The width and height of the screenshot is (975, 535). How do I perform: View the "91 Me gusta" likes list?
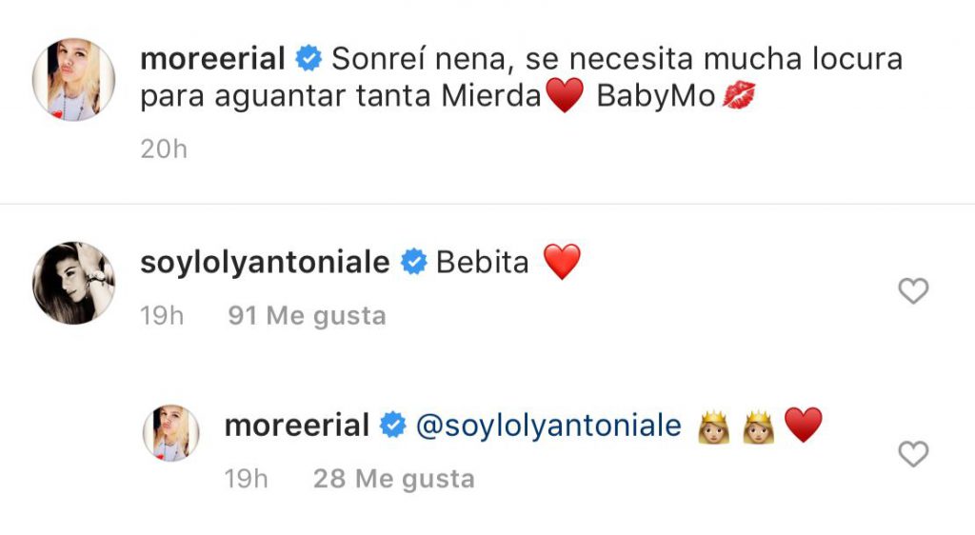point(307,316)
